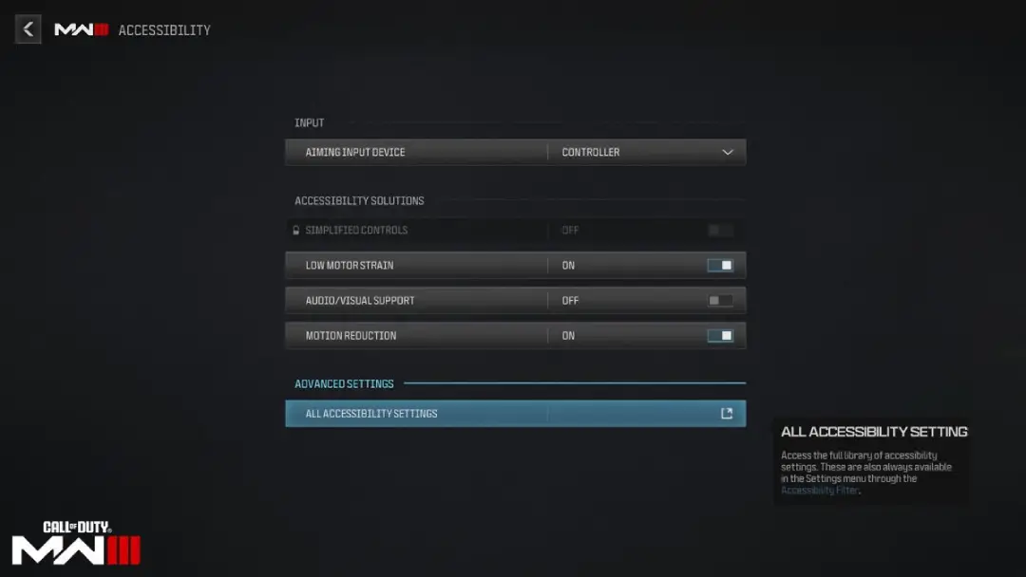
Task: Click the external-link icon on All Accessibility Settings
Action: (x=727, y=414)
